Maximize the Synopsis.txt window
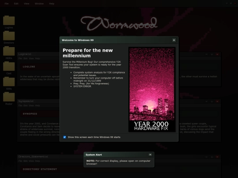The width and height of the screenshot is (238, 178). (x=212, y=102)
